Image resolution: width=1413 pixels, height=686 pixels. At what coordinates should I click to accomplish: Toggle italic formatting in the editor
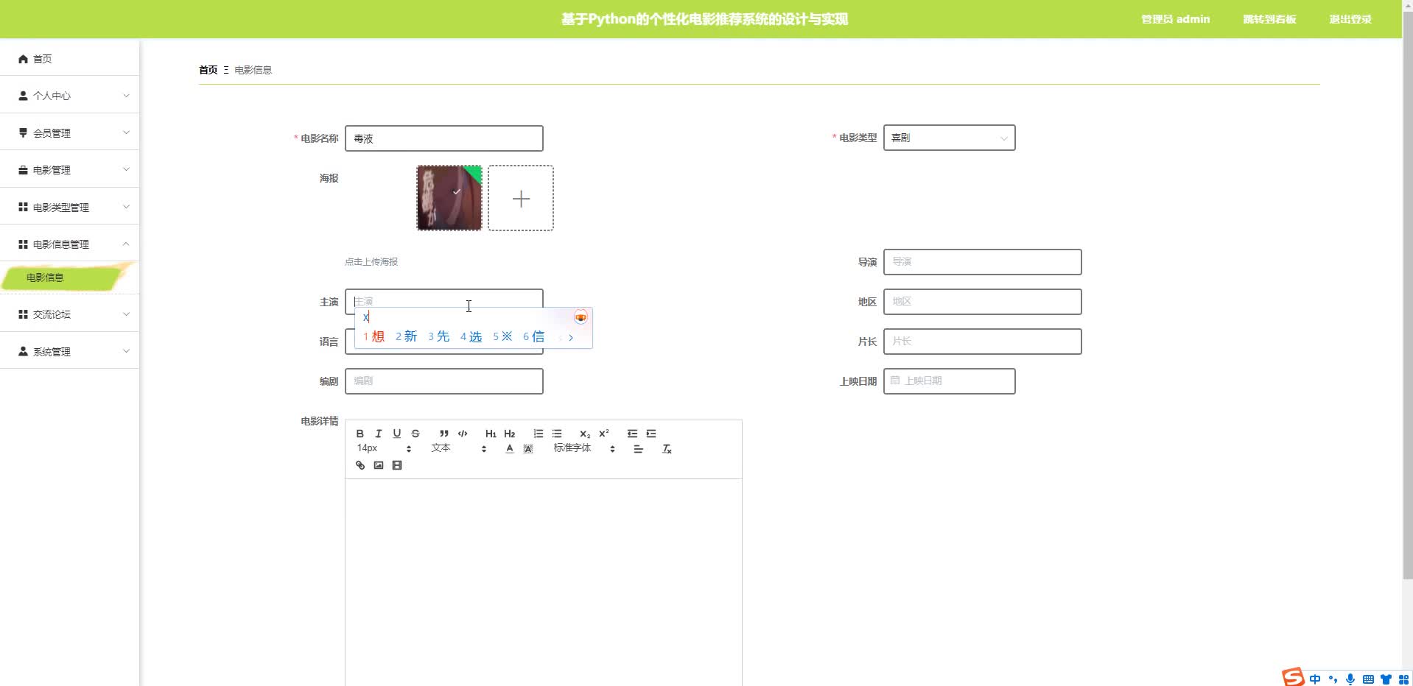pyautogui.click(x=379, y=434)
